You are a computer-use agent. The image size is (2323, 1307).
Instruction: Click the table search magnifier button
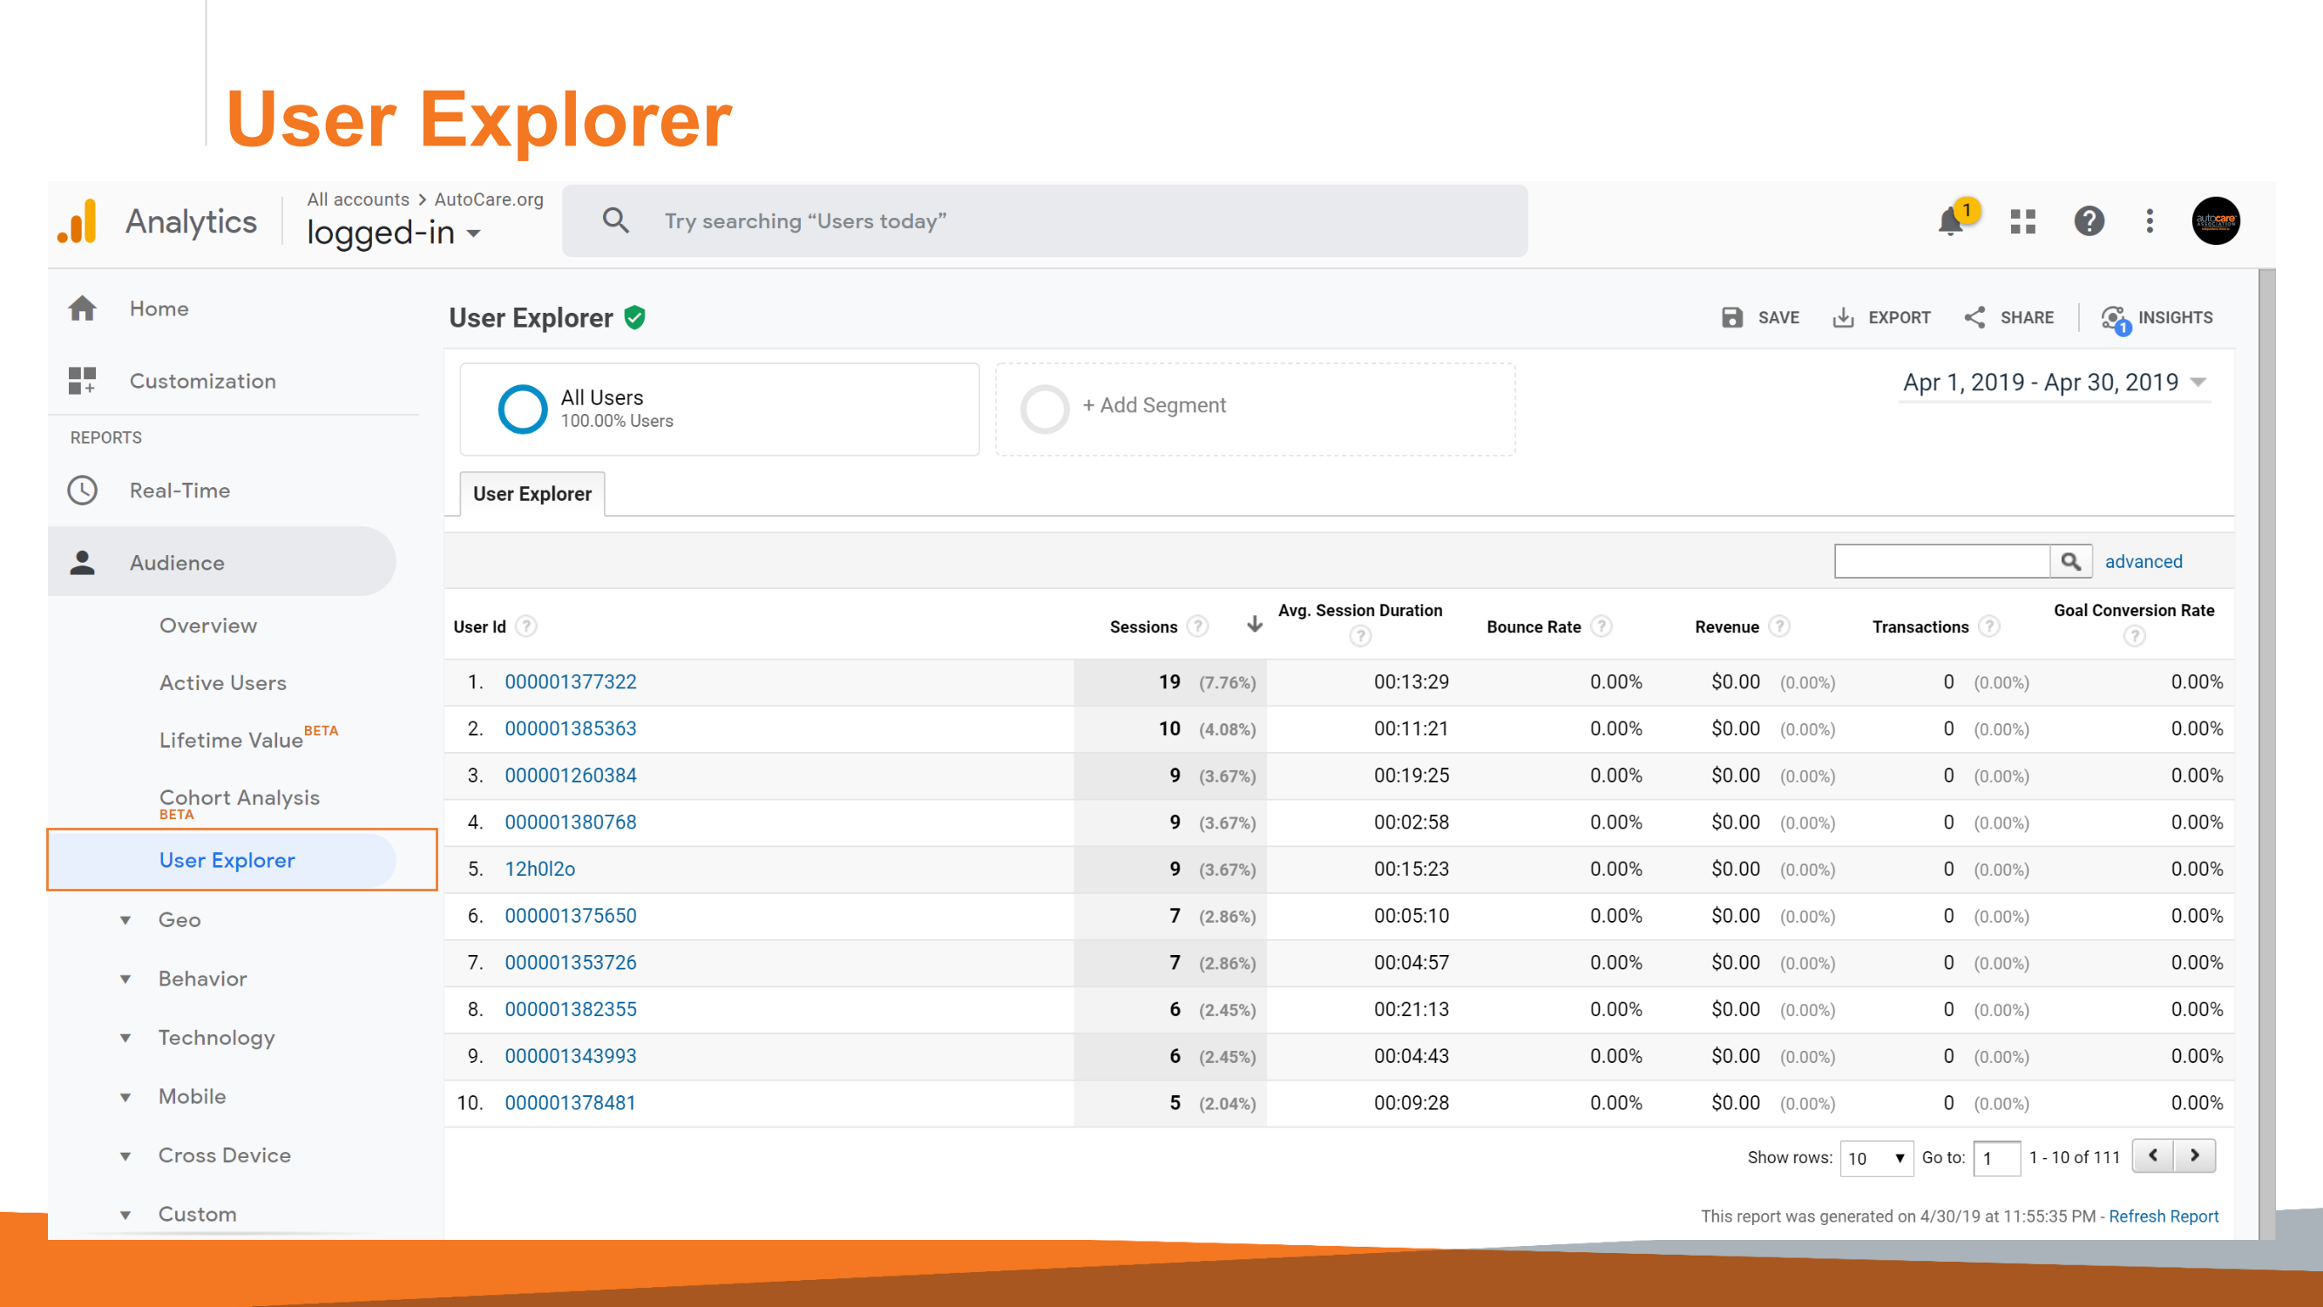pos(2070,561)
